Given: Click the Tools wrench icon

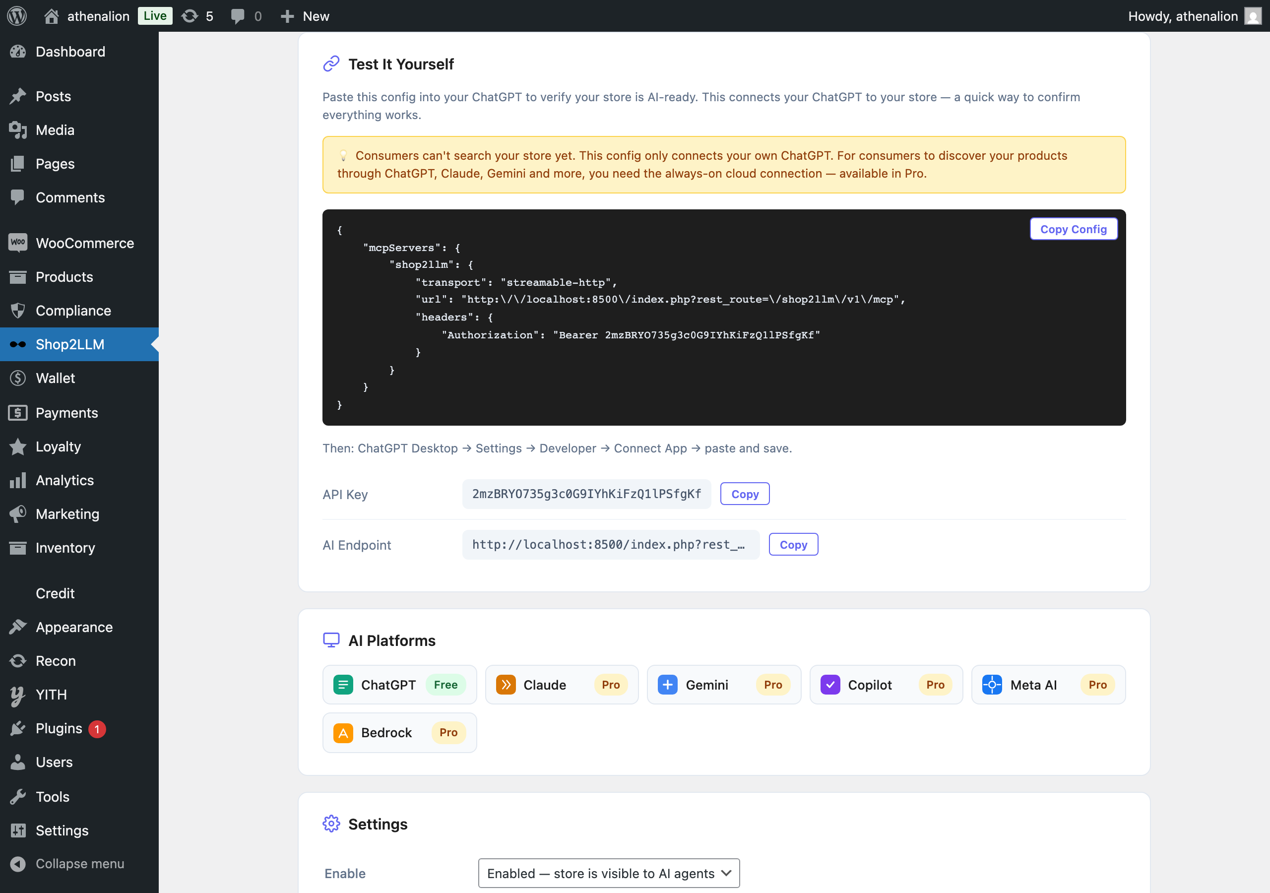Looking at the screenshot, I should coord(18,797).
